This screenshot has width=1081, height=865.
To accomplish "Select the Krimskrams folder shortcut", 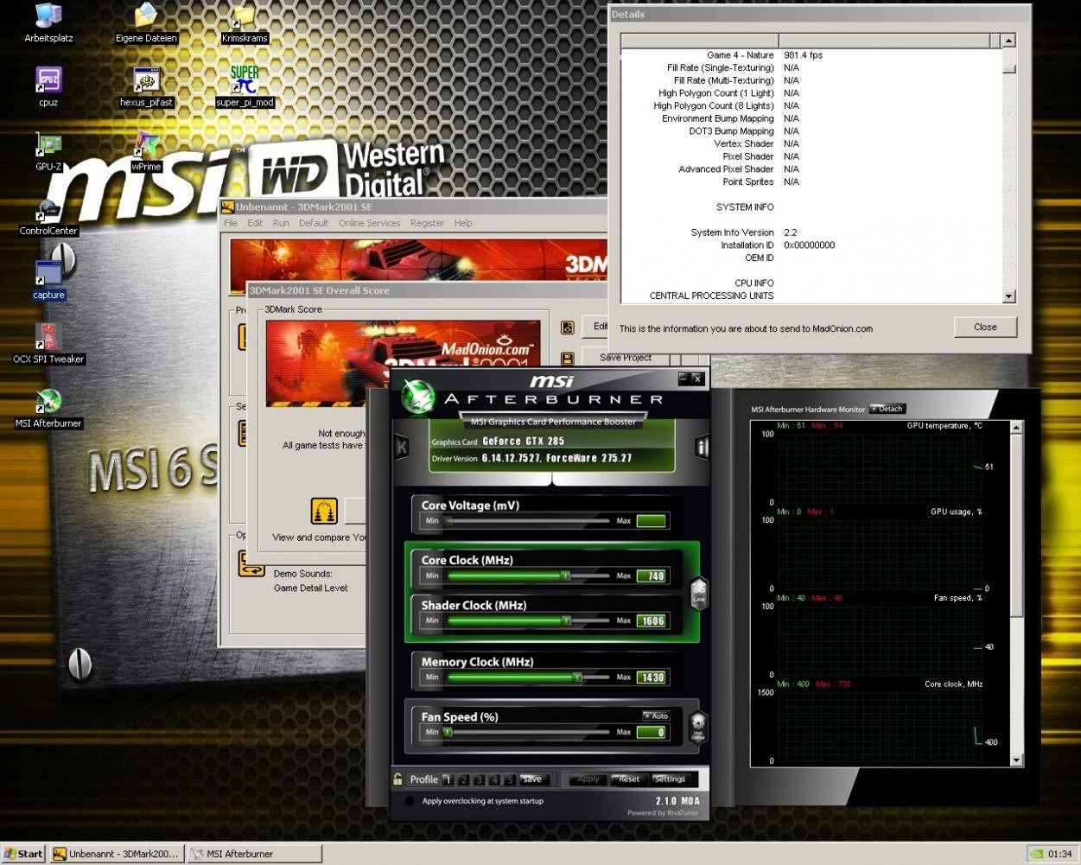I will 244,16.
